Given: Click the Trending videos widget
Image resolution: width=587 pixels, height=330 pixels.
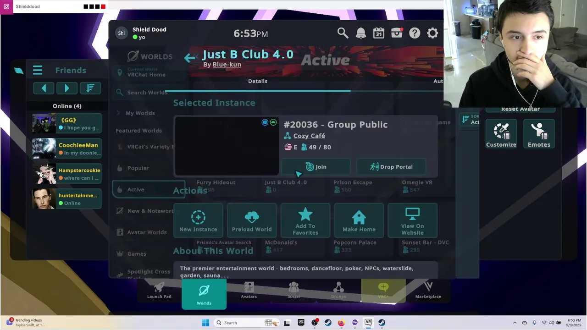Looking at the screenshot, I should pyautogui.click(x=25, y=323).
